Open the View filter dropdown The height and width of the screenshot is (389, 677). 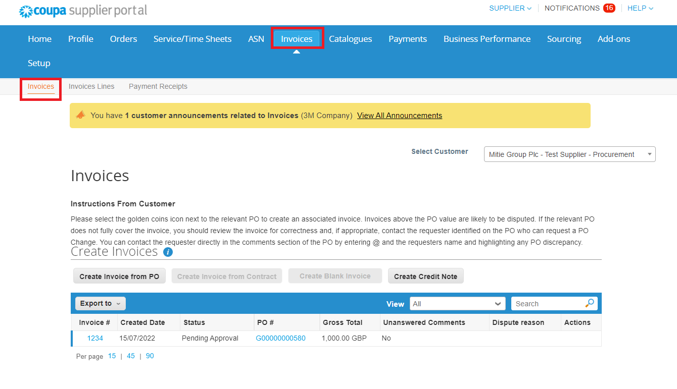pos(457,304)
